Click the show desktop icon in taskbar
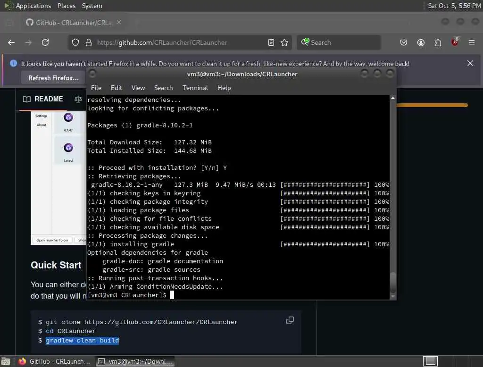 (x=6, y=361)
